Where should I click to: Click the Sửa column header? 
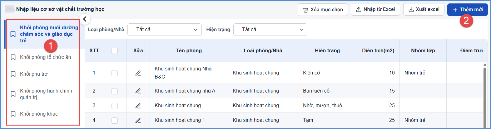tap(138, 51)
